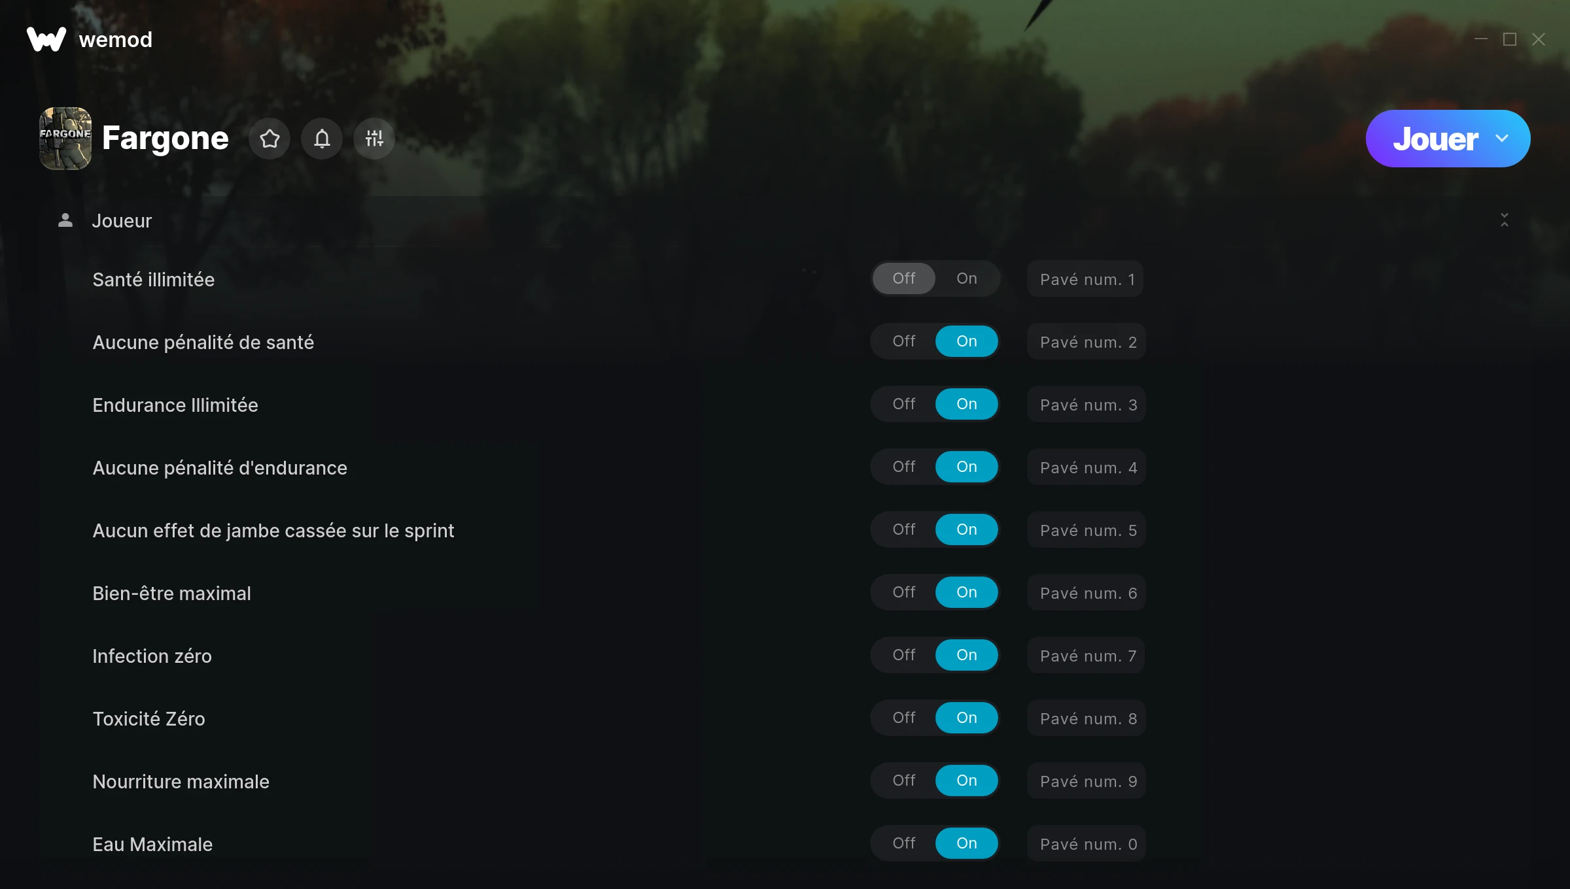Click the WeMod logo icon
The image size is (1570, 889).
pyautogui.click(x=46, y=39)
